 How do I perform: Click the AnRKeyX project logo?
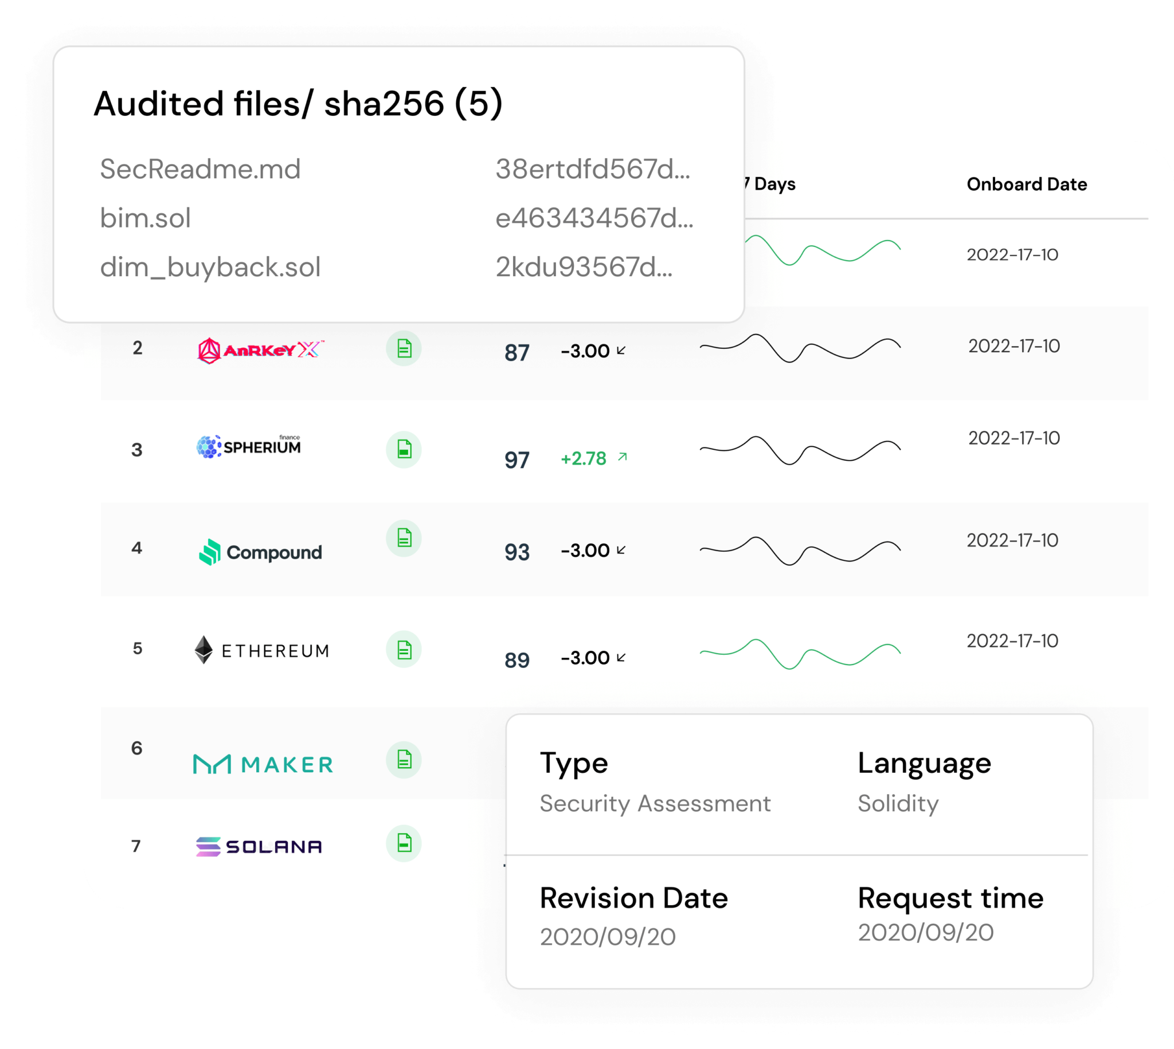(261, 350)
